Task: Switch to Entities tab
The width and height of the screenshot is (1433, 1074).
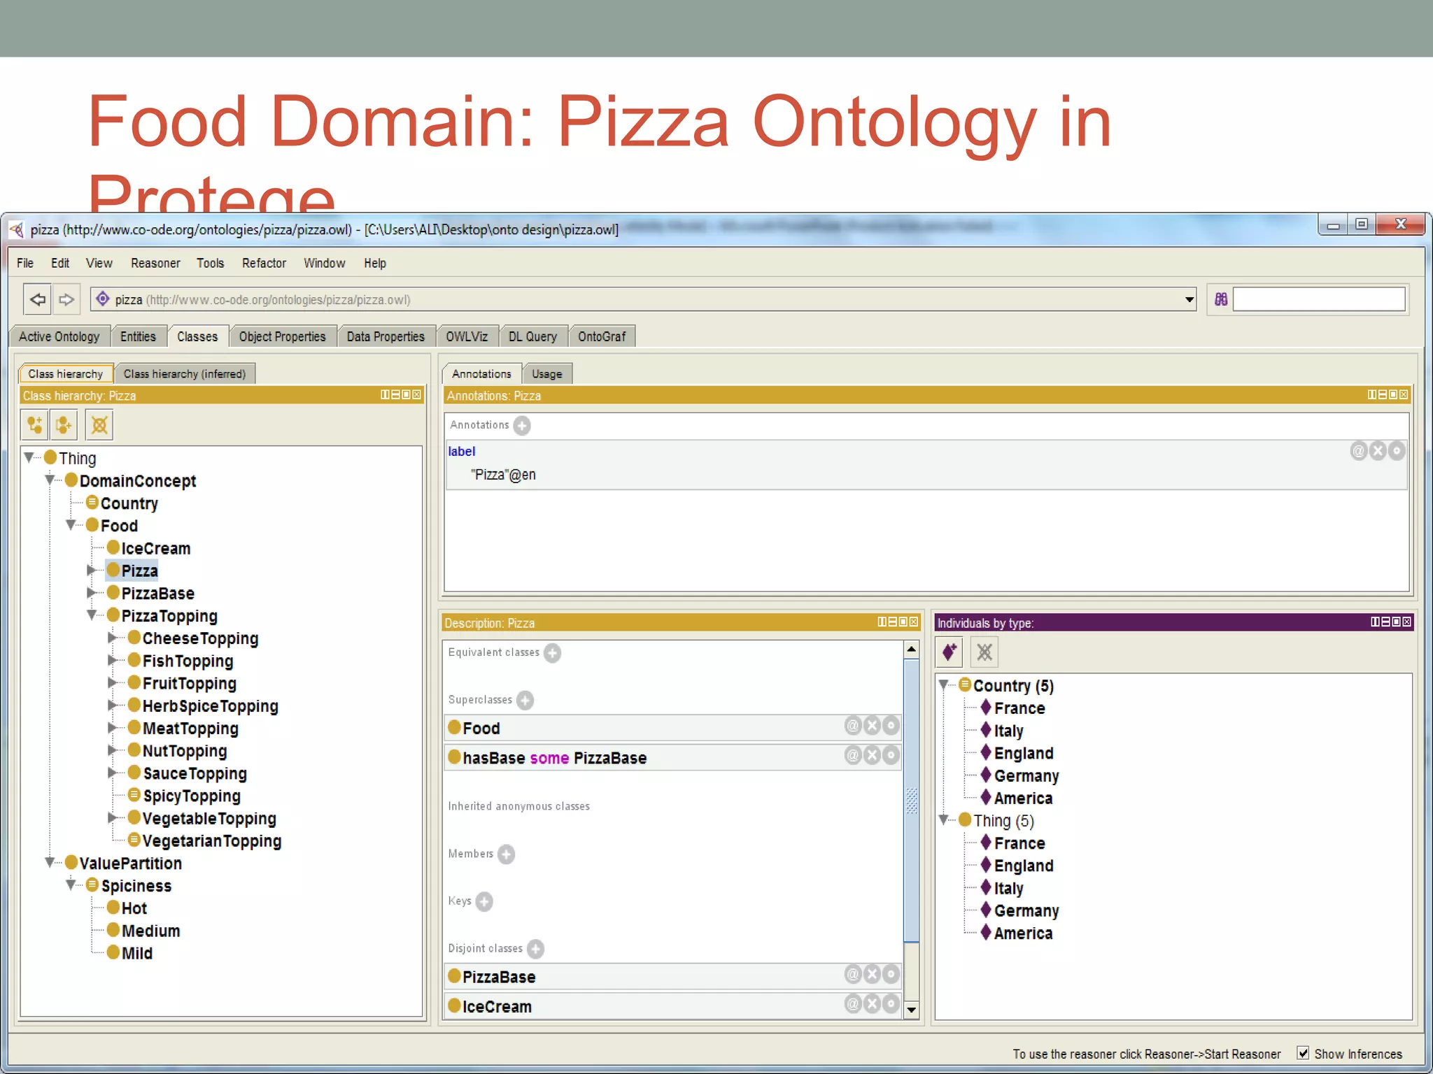Action: pos(138,336)
